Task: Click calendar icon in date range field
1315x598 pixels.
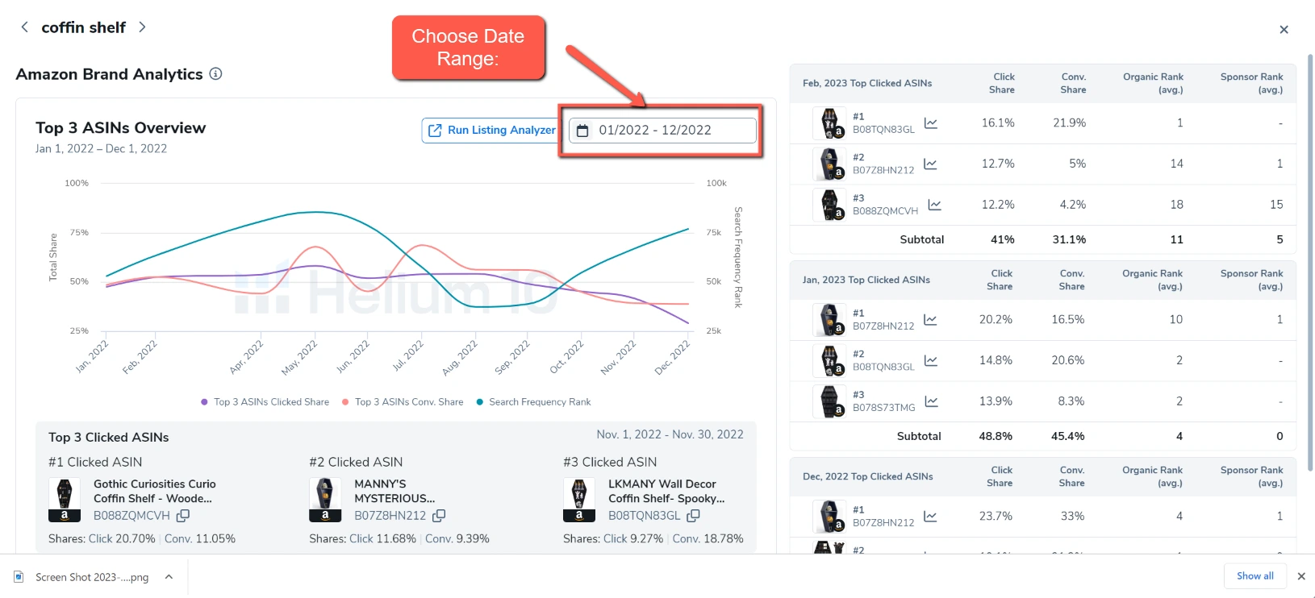Action: tap(582, 131)
